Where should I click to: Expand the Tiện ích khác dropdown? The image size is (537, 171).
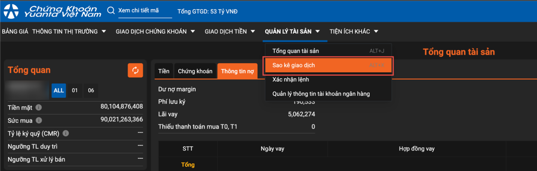(x=353, y=31)
